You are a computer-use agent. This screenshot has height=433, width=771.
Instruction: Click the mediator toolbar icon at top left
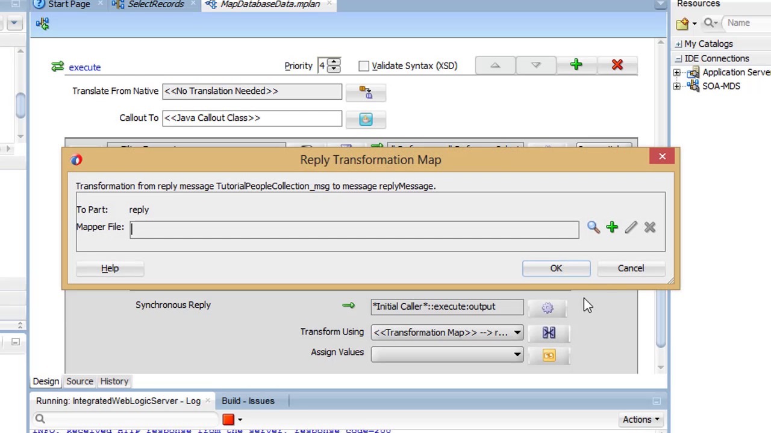42,23
